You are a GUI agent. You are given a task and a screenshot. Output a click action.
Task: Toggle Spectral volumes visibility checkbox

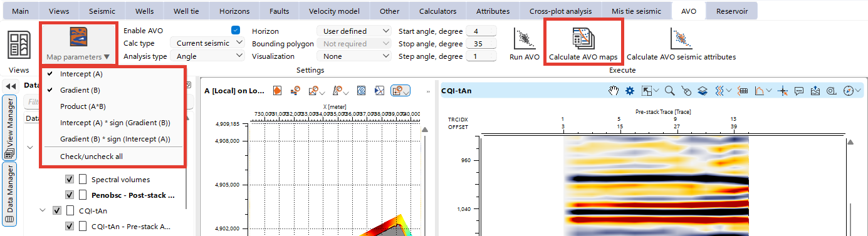pos(70,179)
